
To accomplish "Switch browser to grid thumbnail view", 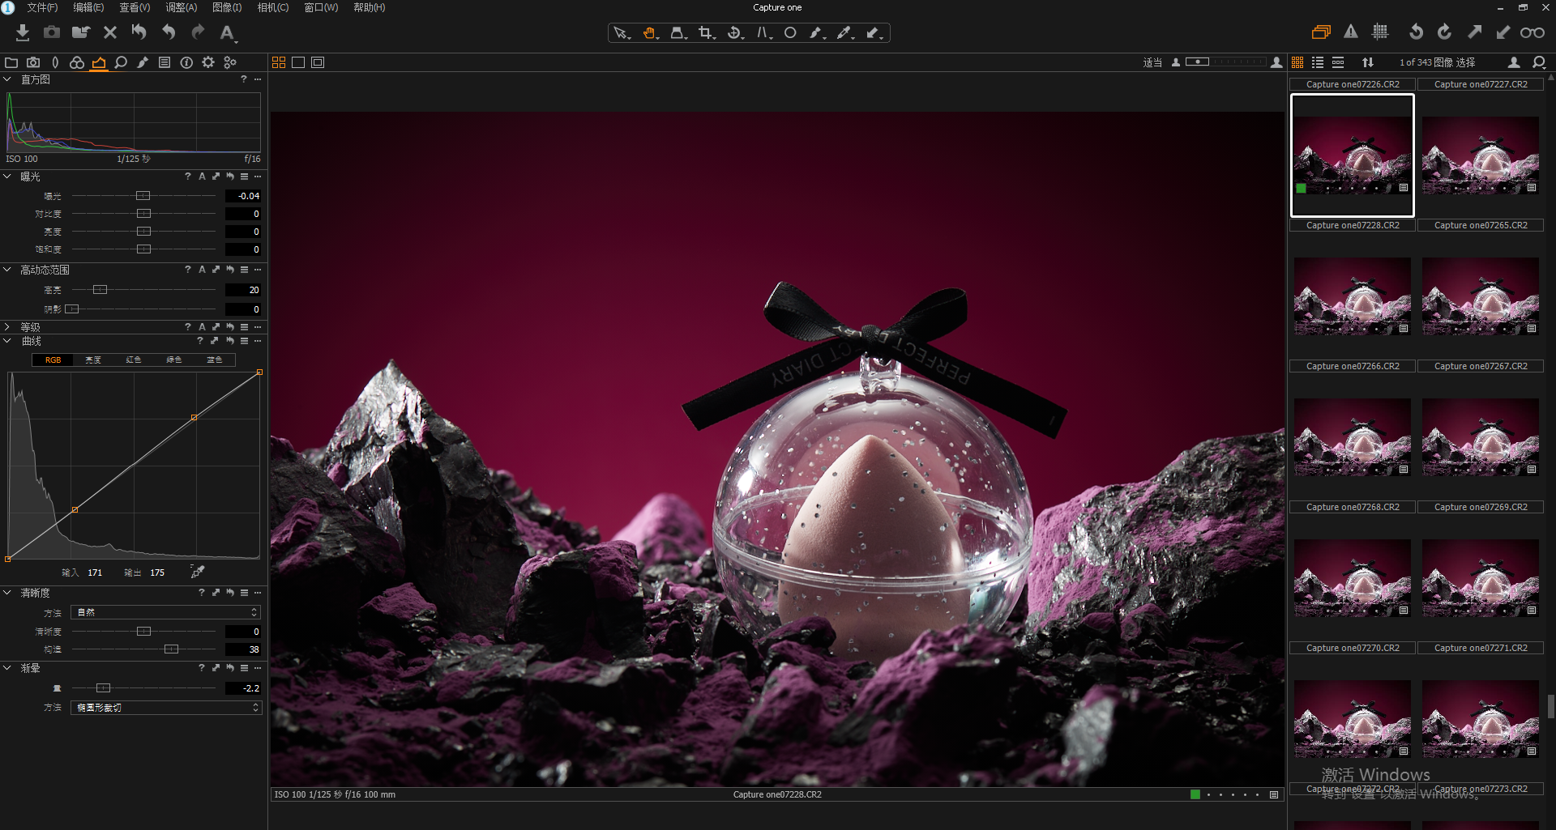I will (x=1297, y=62).
